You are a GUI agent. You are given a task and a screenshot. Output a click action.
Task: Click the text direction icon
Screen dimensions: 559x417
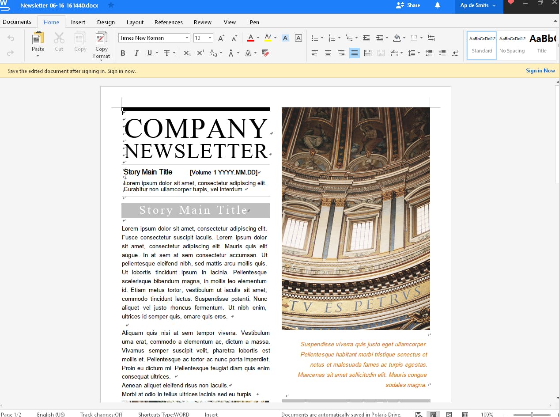click(431, 38)
